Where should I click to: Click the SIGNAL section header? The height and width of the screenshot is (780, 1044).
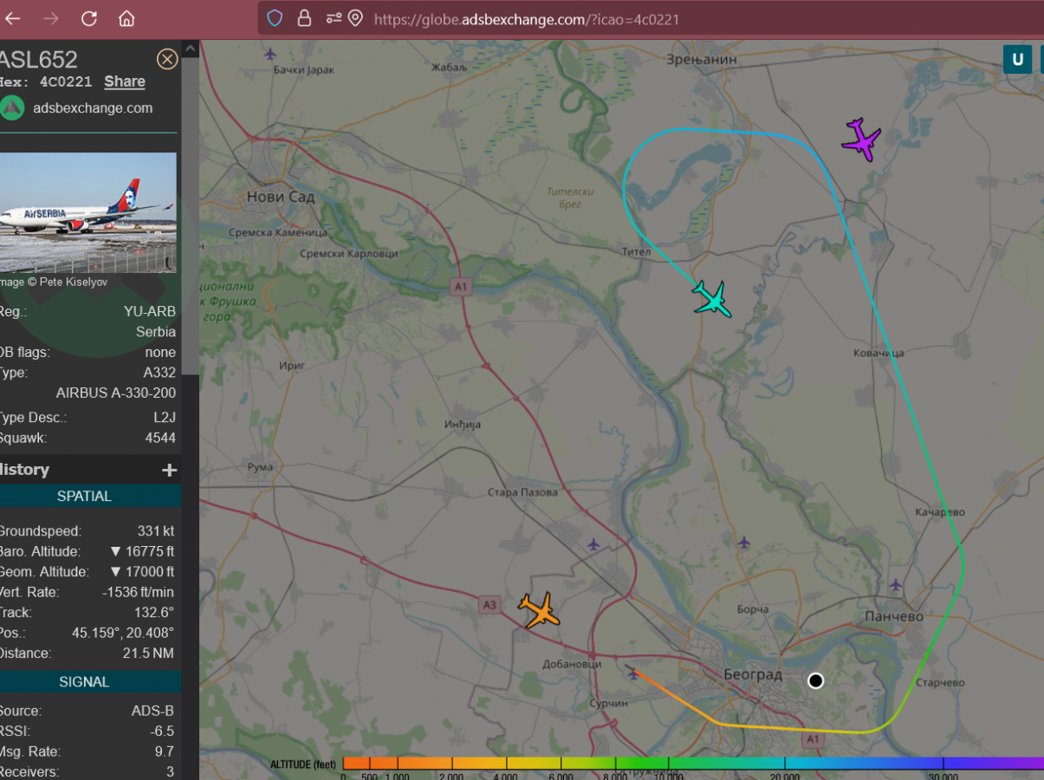84,682
